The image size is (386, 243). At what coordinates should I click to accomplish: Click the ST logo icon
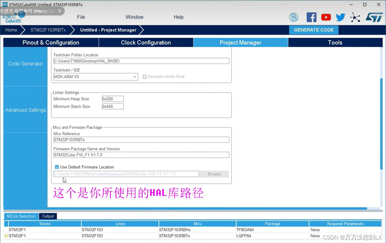[x=374, y=17]
